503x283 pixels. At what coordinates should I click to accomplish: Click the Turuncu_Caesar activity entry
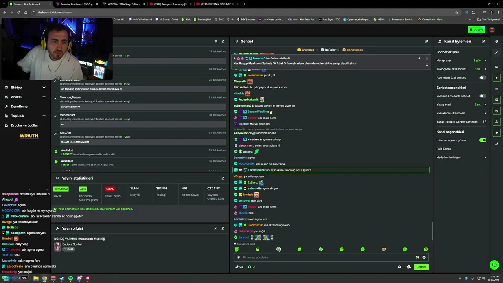point(140,102)
